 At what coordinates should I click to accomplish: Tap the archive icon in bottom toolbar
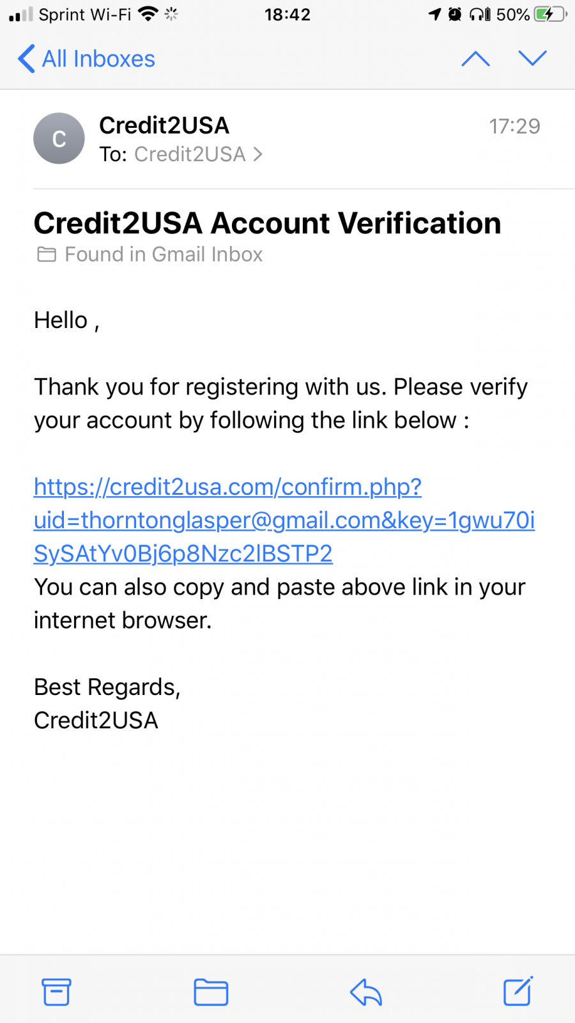pos(56,992)
